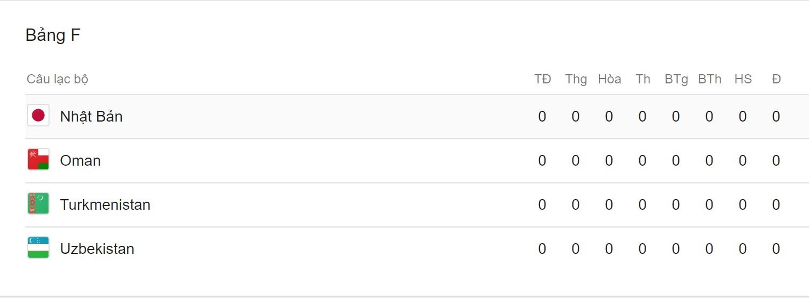Image resolution: width=809 pixels, height=298 pixels.
Task: Click Nhật Bản's points value
Action: tap(776, 117)
